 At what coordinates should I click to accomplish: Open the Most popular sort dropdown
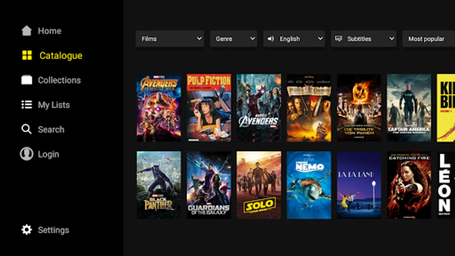tap(429, 39)
